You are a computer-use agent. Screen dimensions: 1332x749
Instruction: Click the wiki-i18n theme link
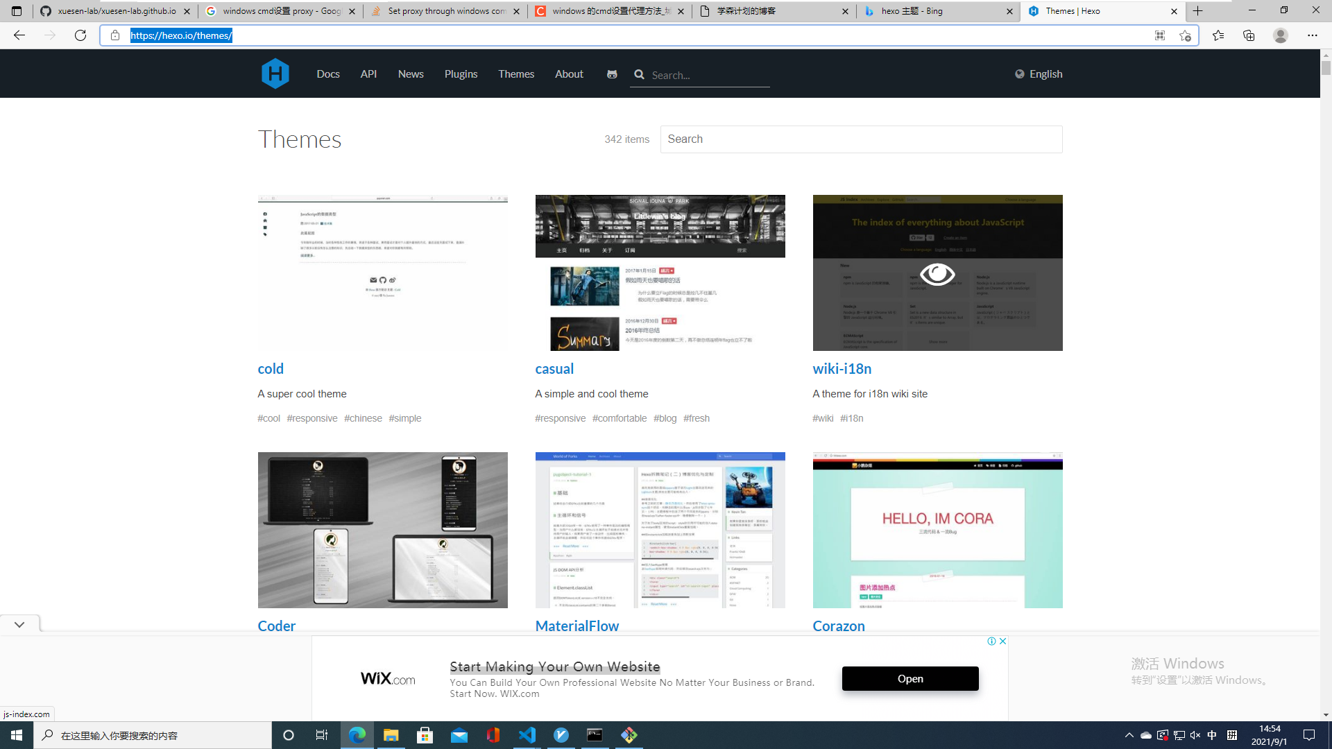[842, 368]
